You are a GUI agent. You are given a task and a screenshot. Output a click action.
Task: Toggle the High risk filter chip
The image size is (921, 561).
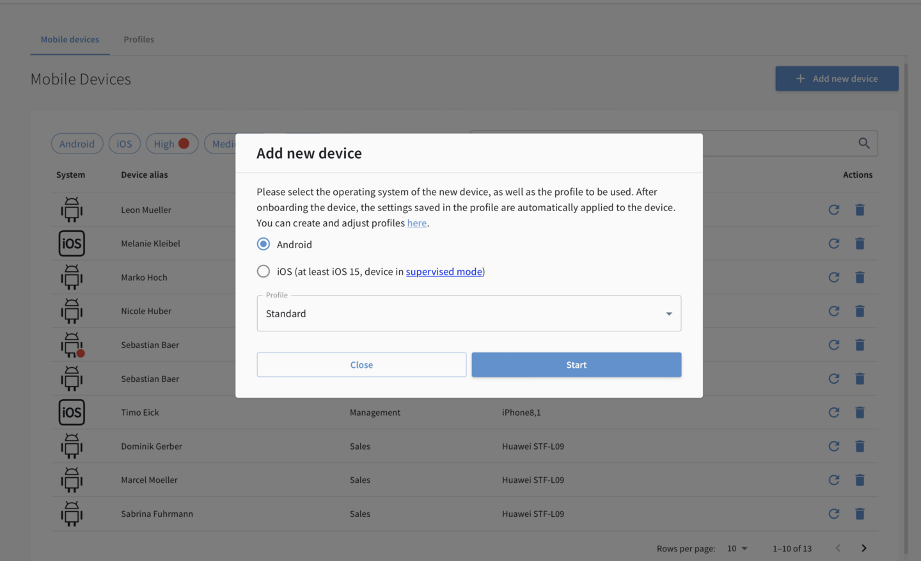[x=171, y=144]
